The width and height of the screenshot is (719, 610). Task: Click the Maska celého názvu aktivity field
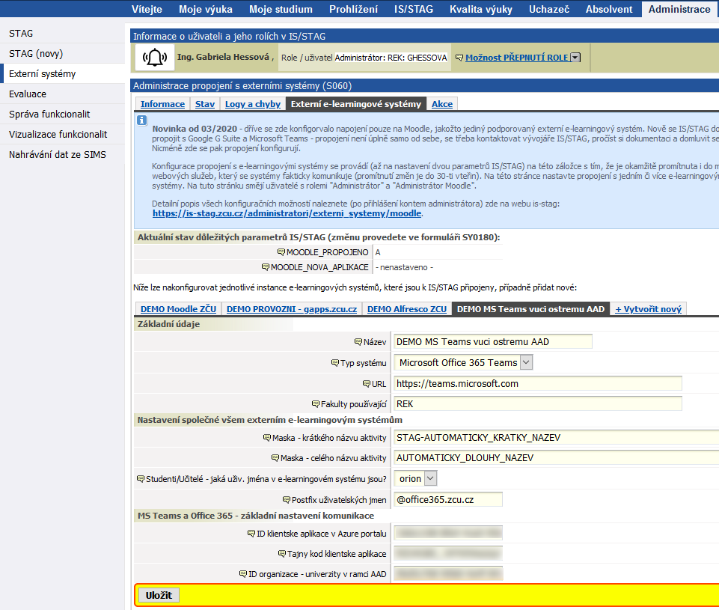(x=556, y=458)
